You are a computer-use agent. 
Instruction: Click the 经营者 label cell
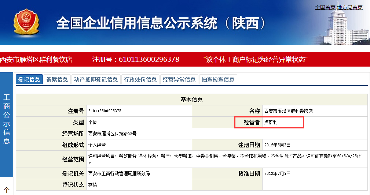[227, 122]
